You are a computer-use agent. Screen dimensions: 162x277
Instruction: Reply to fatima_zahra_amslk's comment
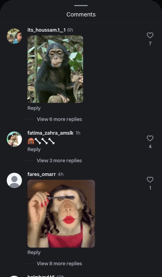point(34,149)
